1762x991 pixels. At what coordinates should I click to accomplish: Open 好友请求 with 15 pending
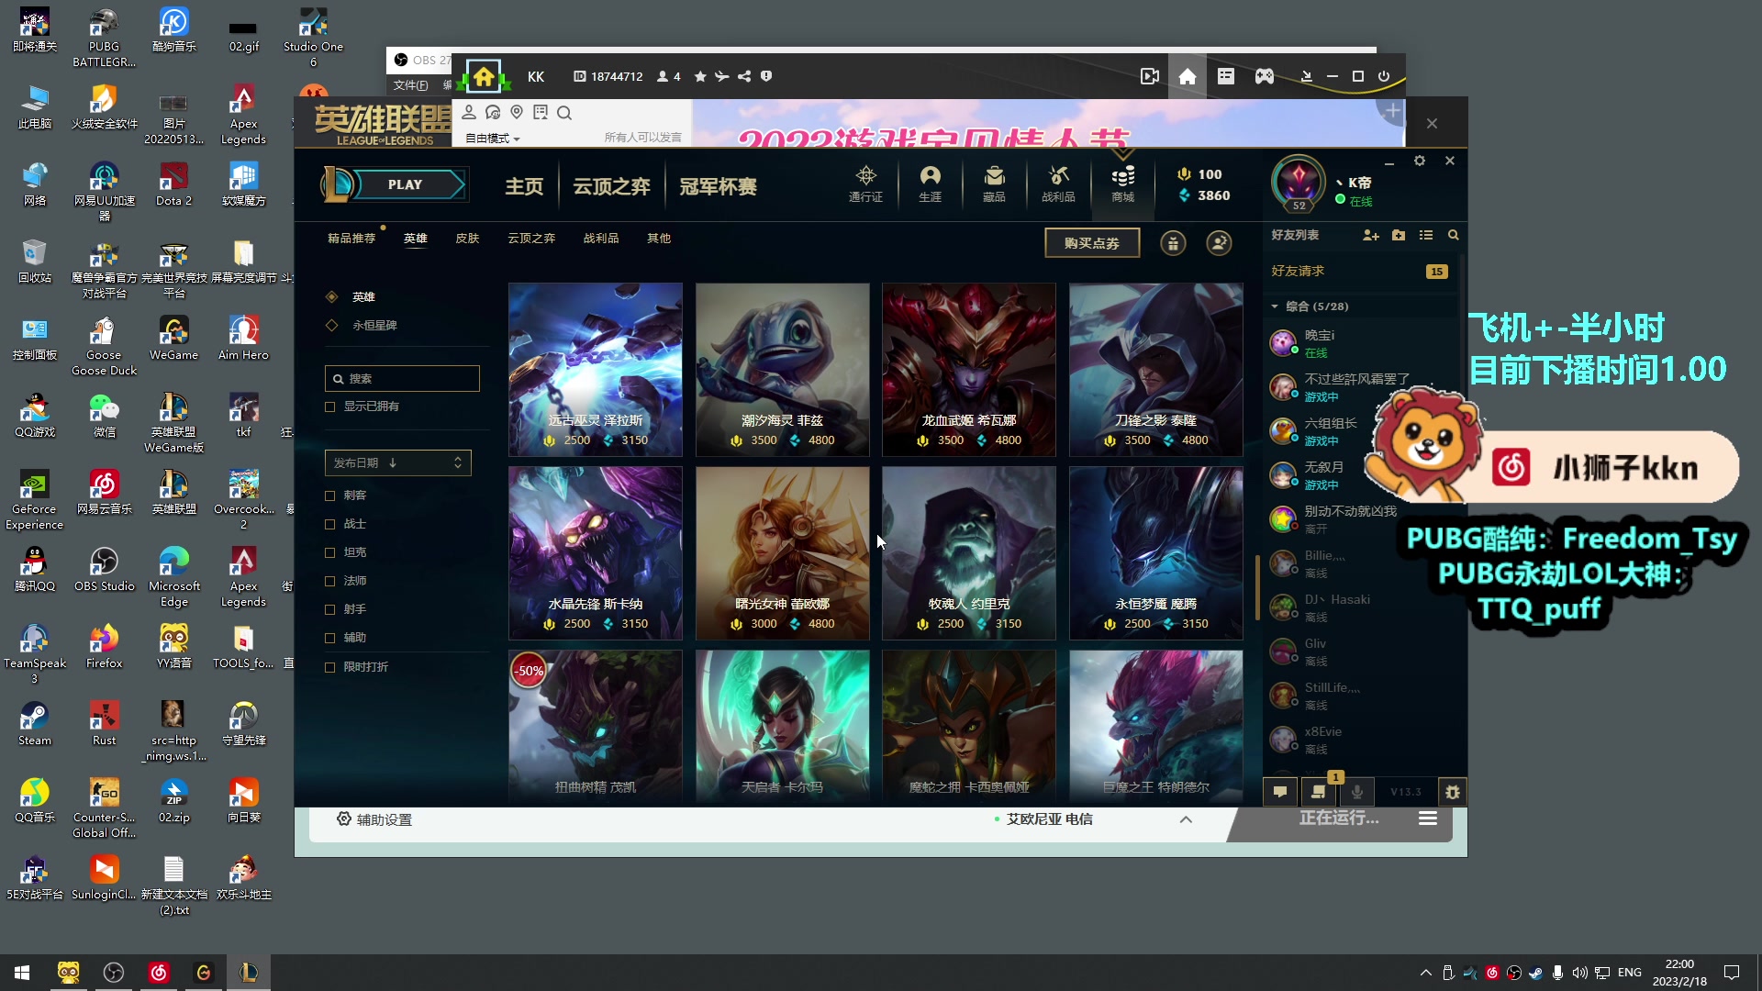[x=1359, y=271]
